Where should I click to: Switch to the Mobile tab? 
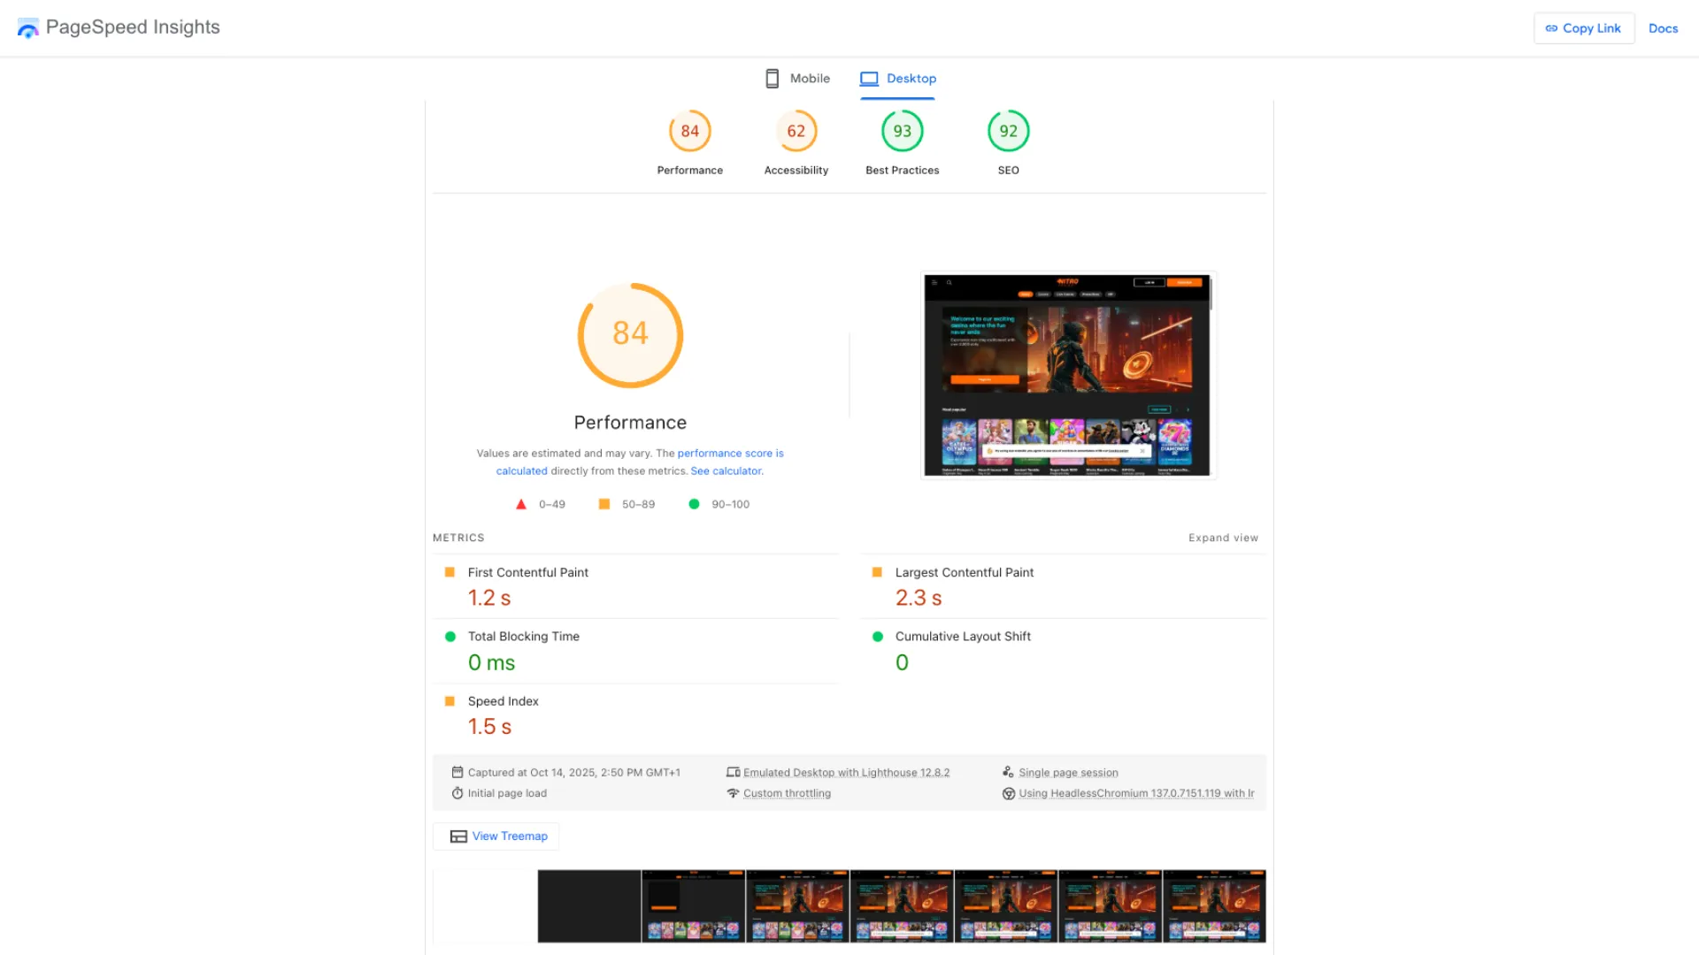coord(810,78)
